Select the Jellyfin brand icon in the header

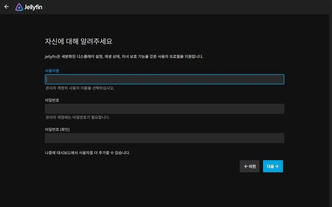click(19, 7)
